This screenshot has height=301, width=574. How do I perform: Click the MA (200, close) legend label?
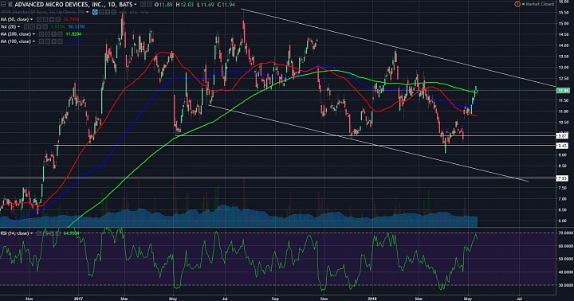click(16, 34)
